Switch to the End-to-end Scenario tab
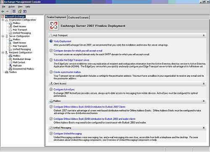Viewport: 210px width, 152px height. coord(79,18)
